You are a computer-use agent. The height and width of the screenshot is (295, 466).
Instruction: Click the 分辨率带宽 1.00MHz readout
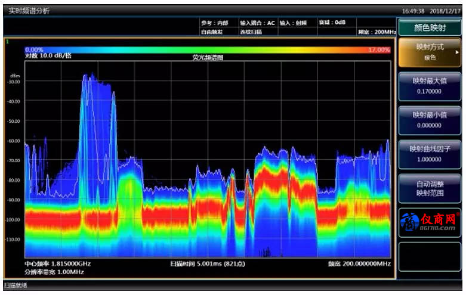coord(54,272)
